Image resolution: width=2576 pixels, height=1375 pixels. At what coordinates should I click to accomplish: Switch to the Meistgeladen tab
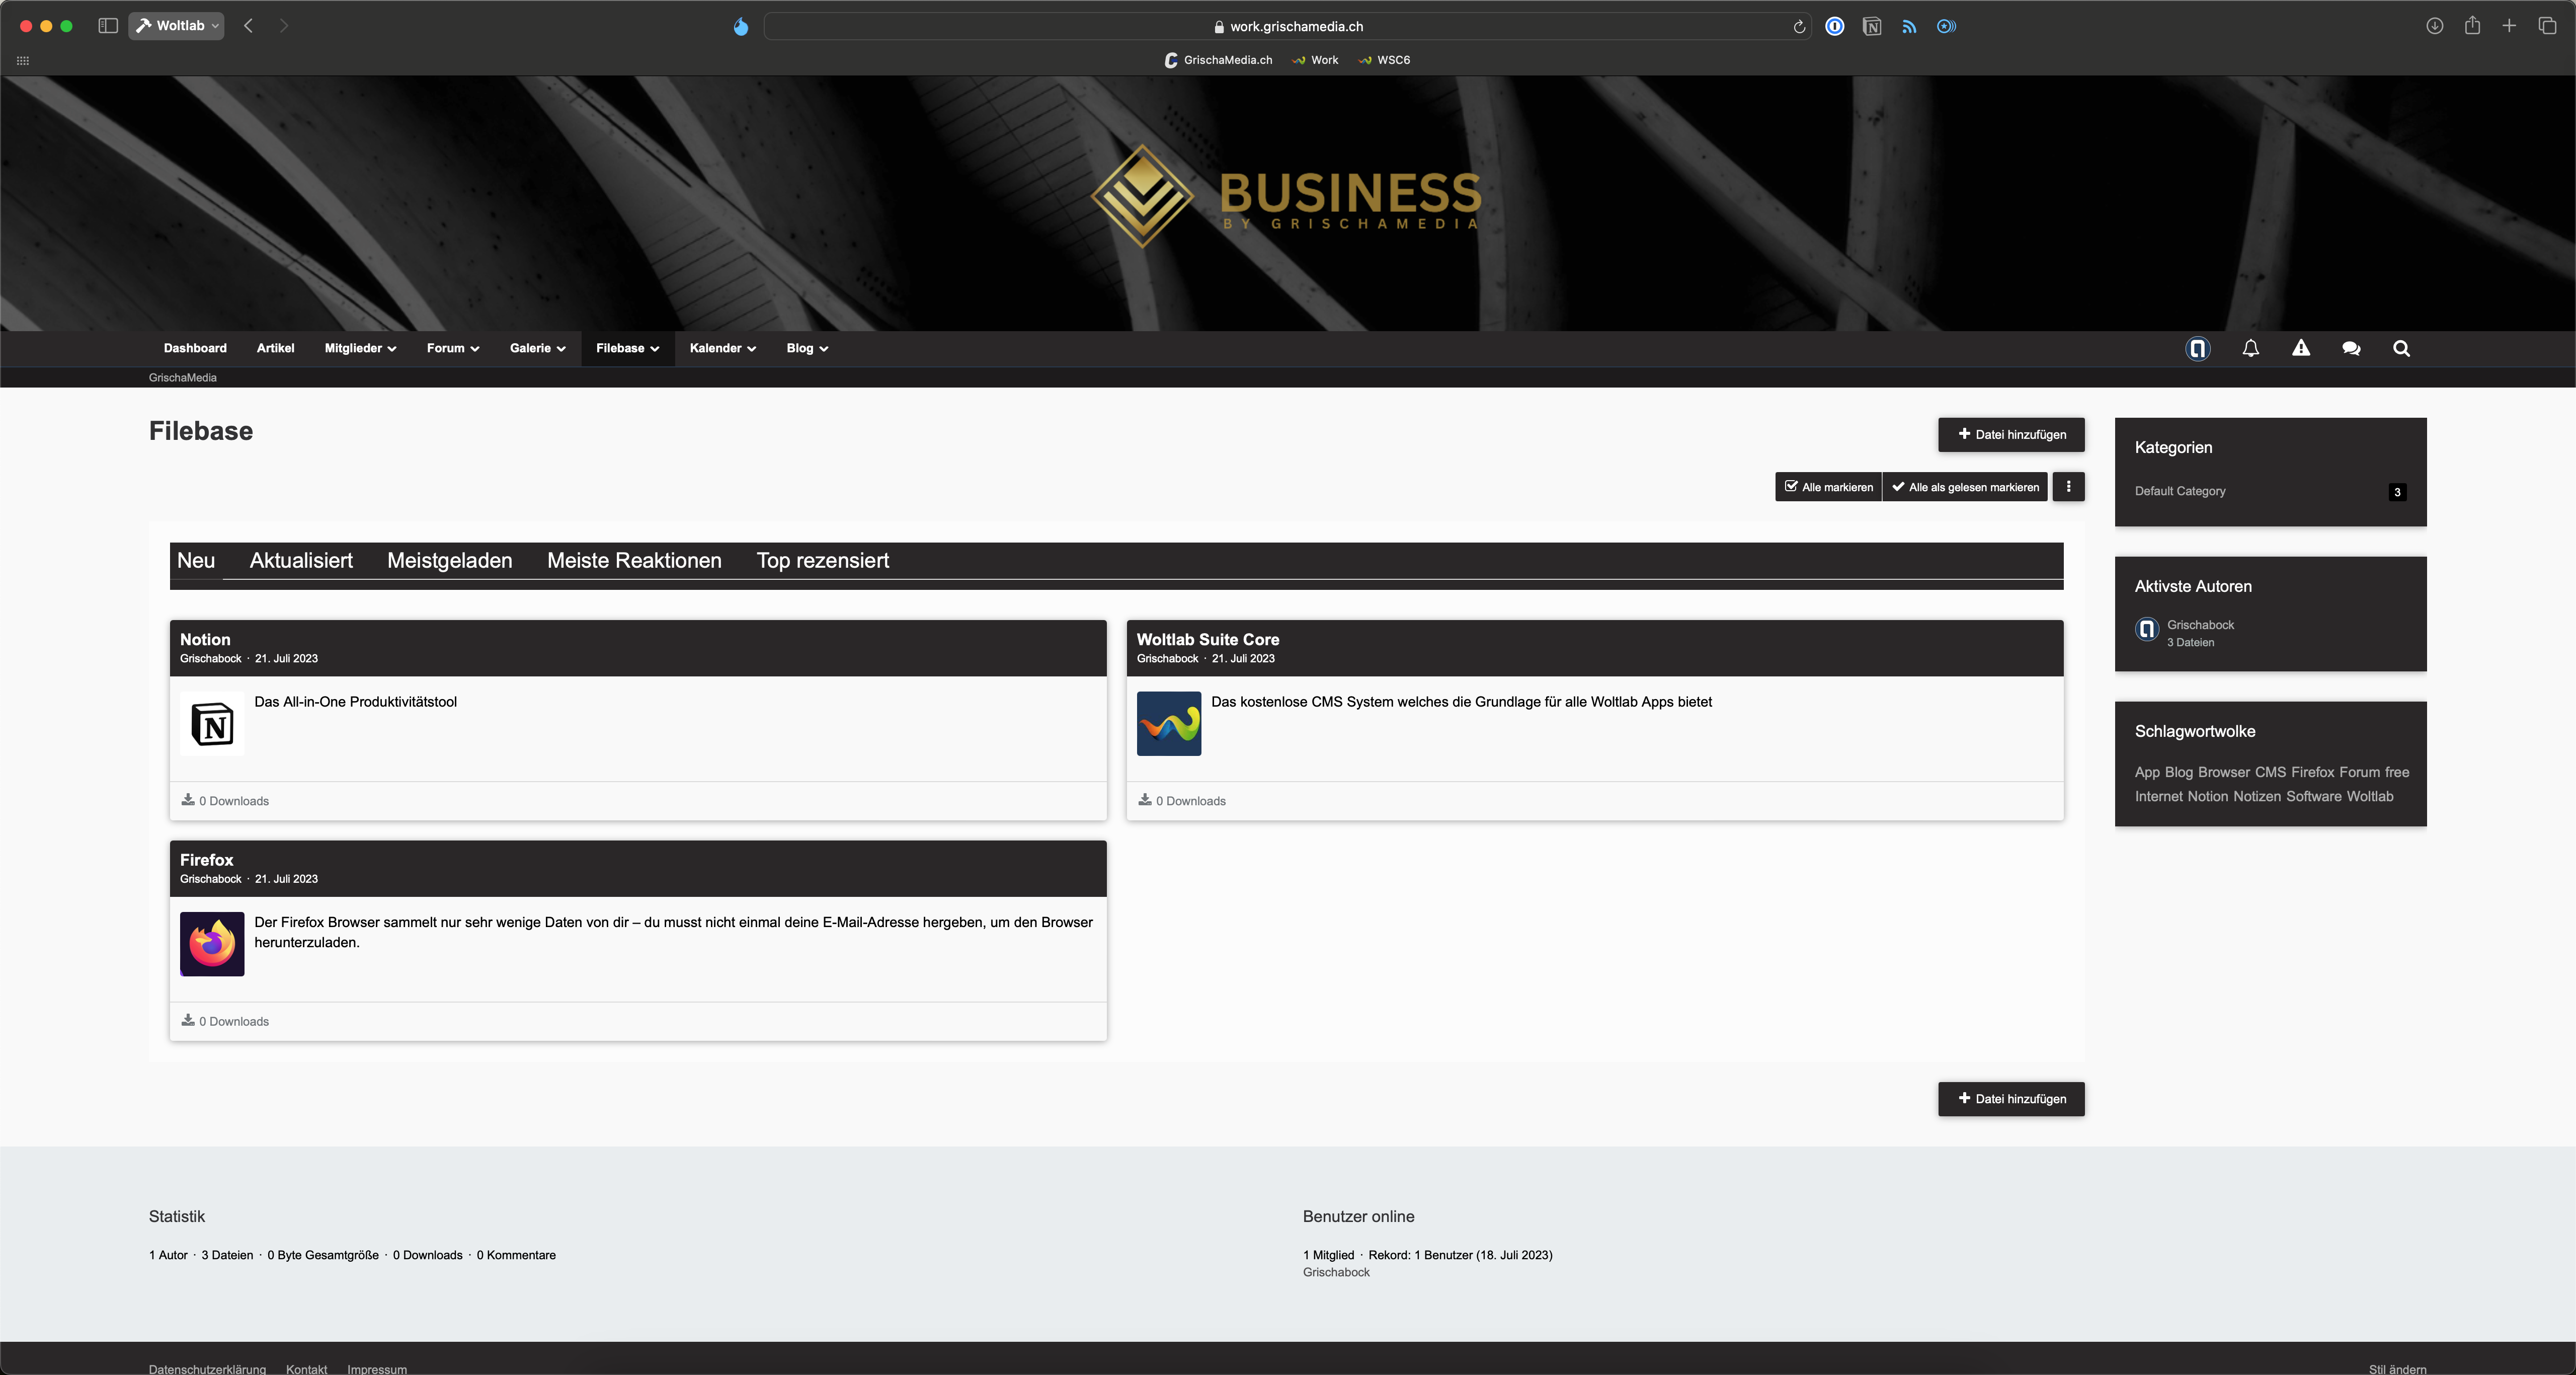tap(449, 561)
